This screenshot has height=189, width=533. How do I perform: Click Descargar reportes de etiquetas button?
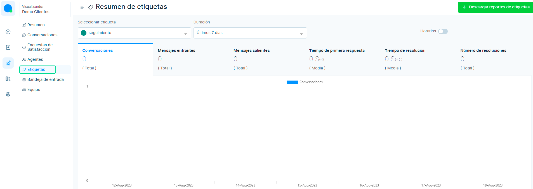(x=496, y=7)
